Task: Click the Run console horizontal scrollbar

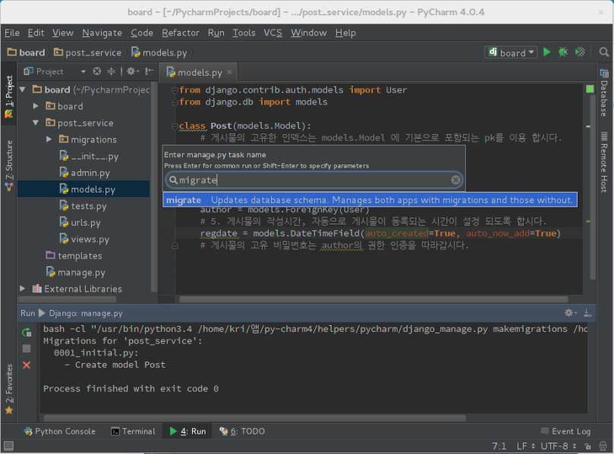Action: [x=254, y=418]
